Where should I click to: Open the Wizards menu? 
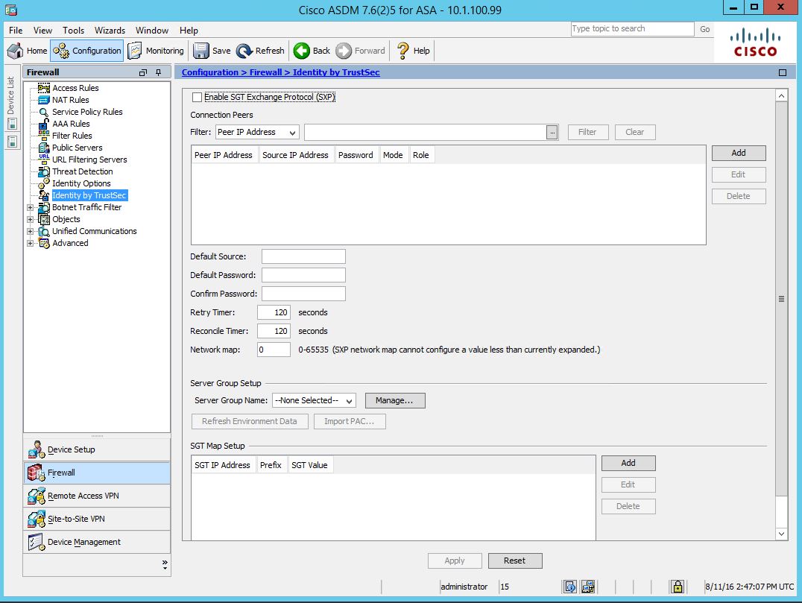(110, 30)
